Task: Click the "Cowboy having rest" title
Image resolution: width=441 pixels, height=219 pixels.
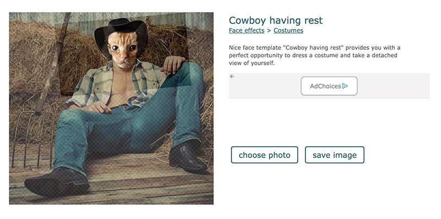Action: [x=276, y=20]
